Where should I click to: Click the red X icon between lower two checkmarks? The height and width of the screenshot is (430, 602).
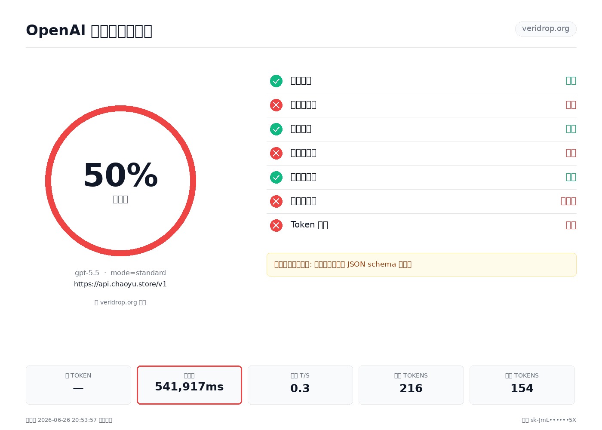[x=276, y=153]
